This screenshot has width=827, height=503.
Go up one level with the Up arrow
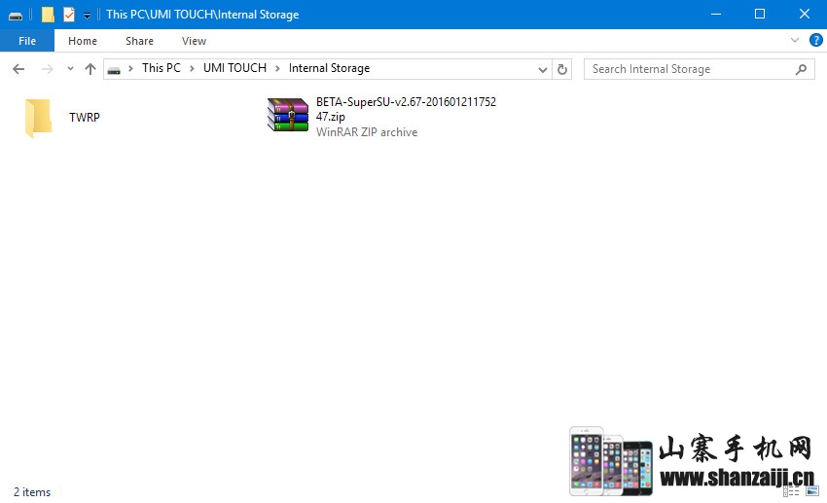(x=90, y=69)
